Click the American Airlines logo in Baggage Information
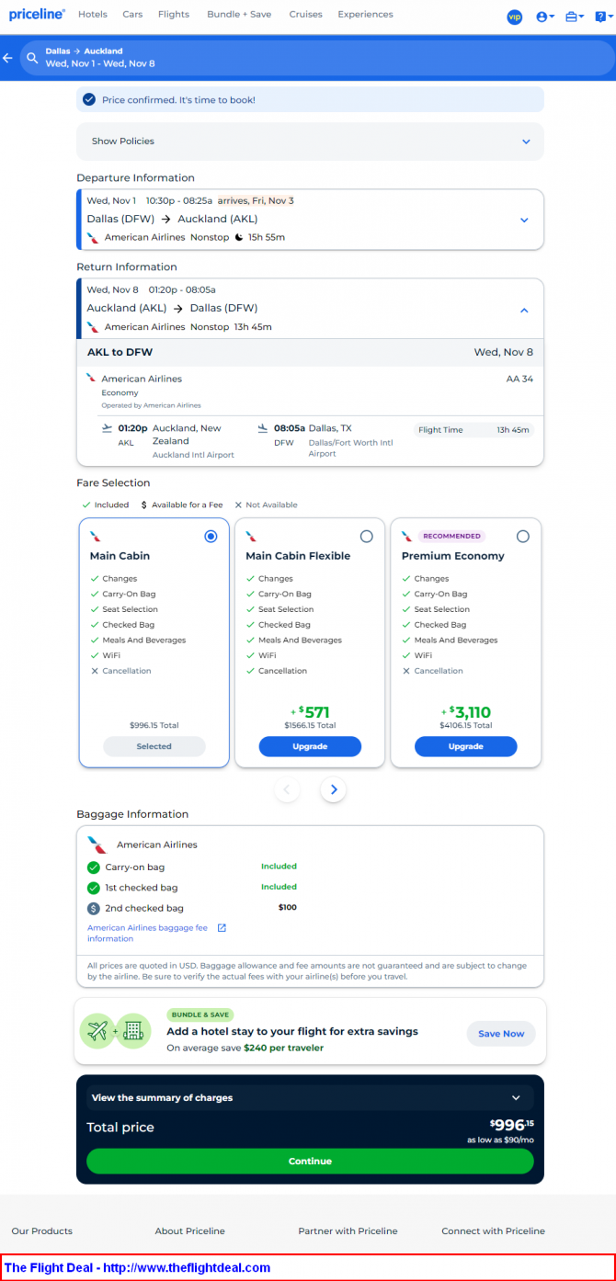 pos(97,845)
